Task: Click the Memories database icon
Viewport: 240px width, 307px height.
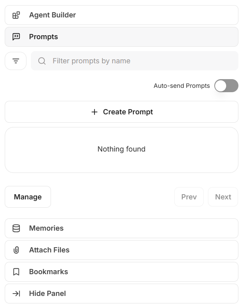Action: [x=16, y=228]
